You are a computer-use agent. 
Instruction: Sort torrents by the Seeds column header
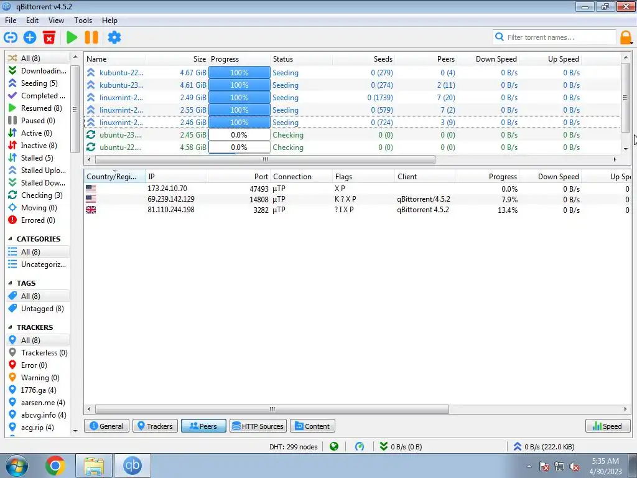tap(363, 59)
